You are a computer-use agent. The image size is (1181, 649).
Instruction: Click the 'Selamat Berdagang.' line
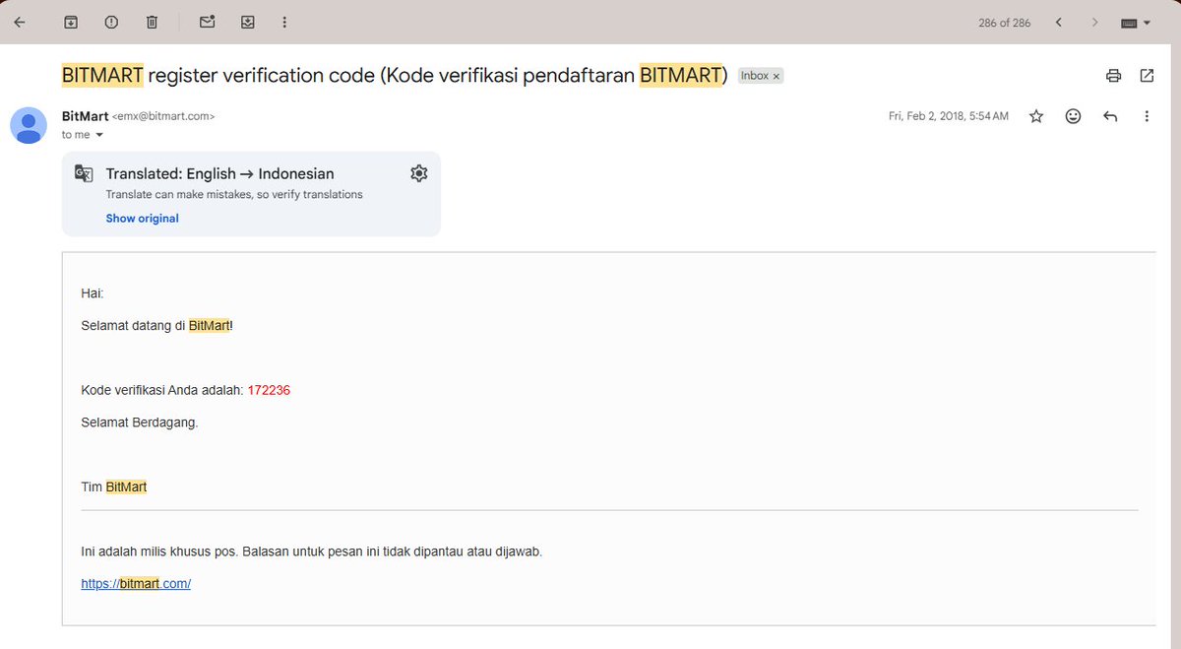click(x=140, y=422)
